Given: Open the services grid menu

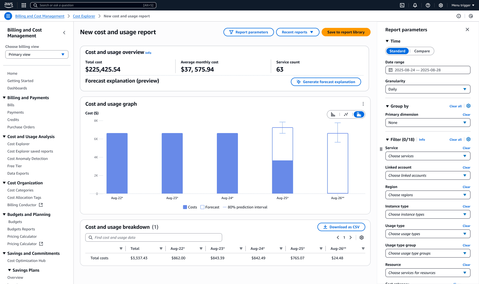Looking at the screenshot, I should tap(24, 5).
